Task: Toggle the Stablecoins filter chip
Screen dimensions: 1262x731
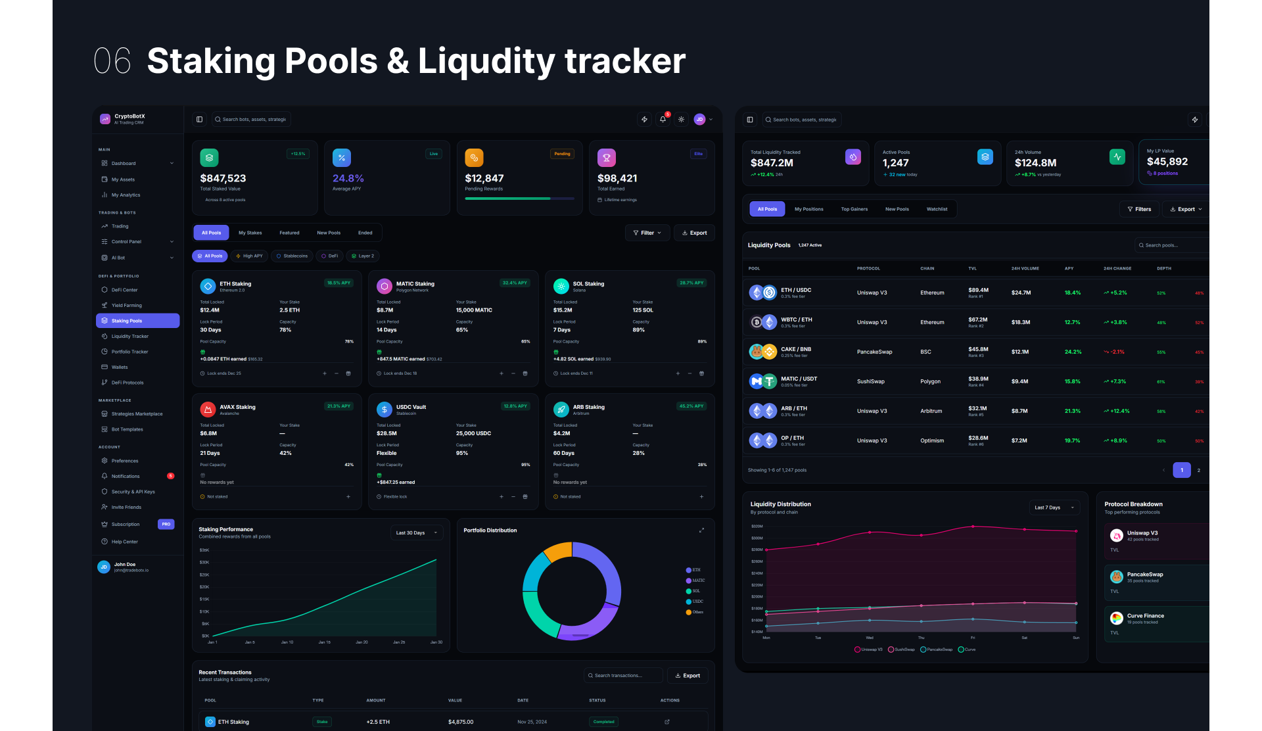Action: [x=292, y=256]
